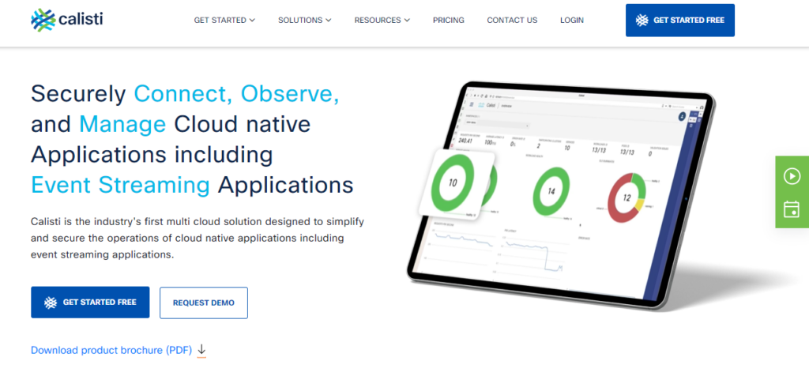Download product brochure PDF link
The height and width of the screenshot is (391, 809).
point(111,350)
